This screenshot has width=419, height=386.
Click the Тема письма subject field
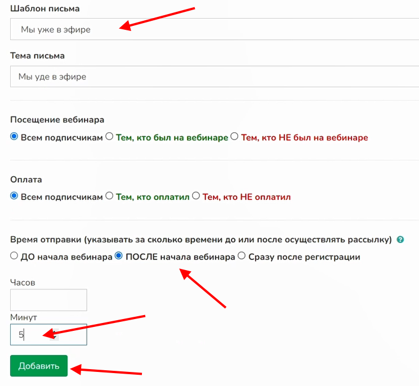tap(214, 77)
